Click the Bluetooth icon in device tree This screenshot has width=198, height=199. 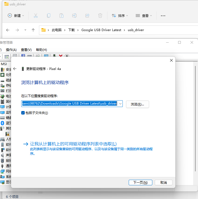click(x=2, y=123)
